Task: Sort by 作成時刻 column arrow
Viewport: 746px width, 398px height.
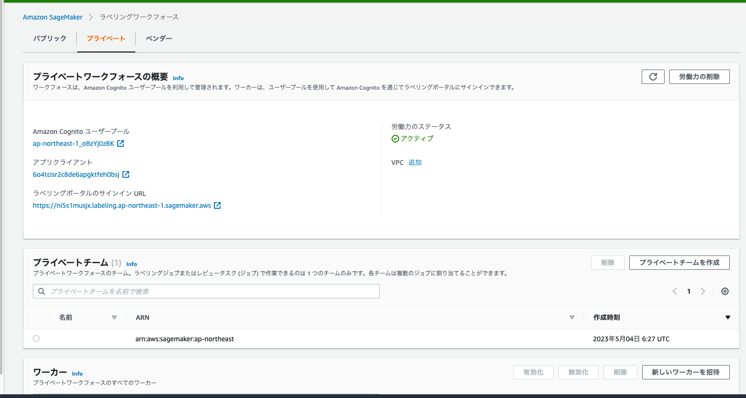Action: 727,317
